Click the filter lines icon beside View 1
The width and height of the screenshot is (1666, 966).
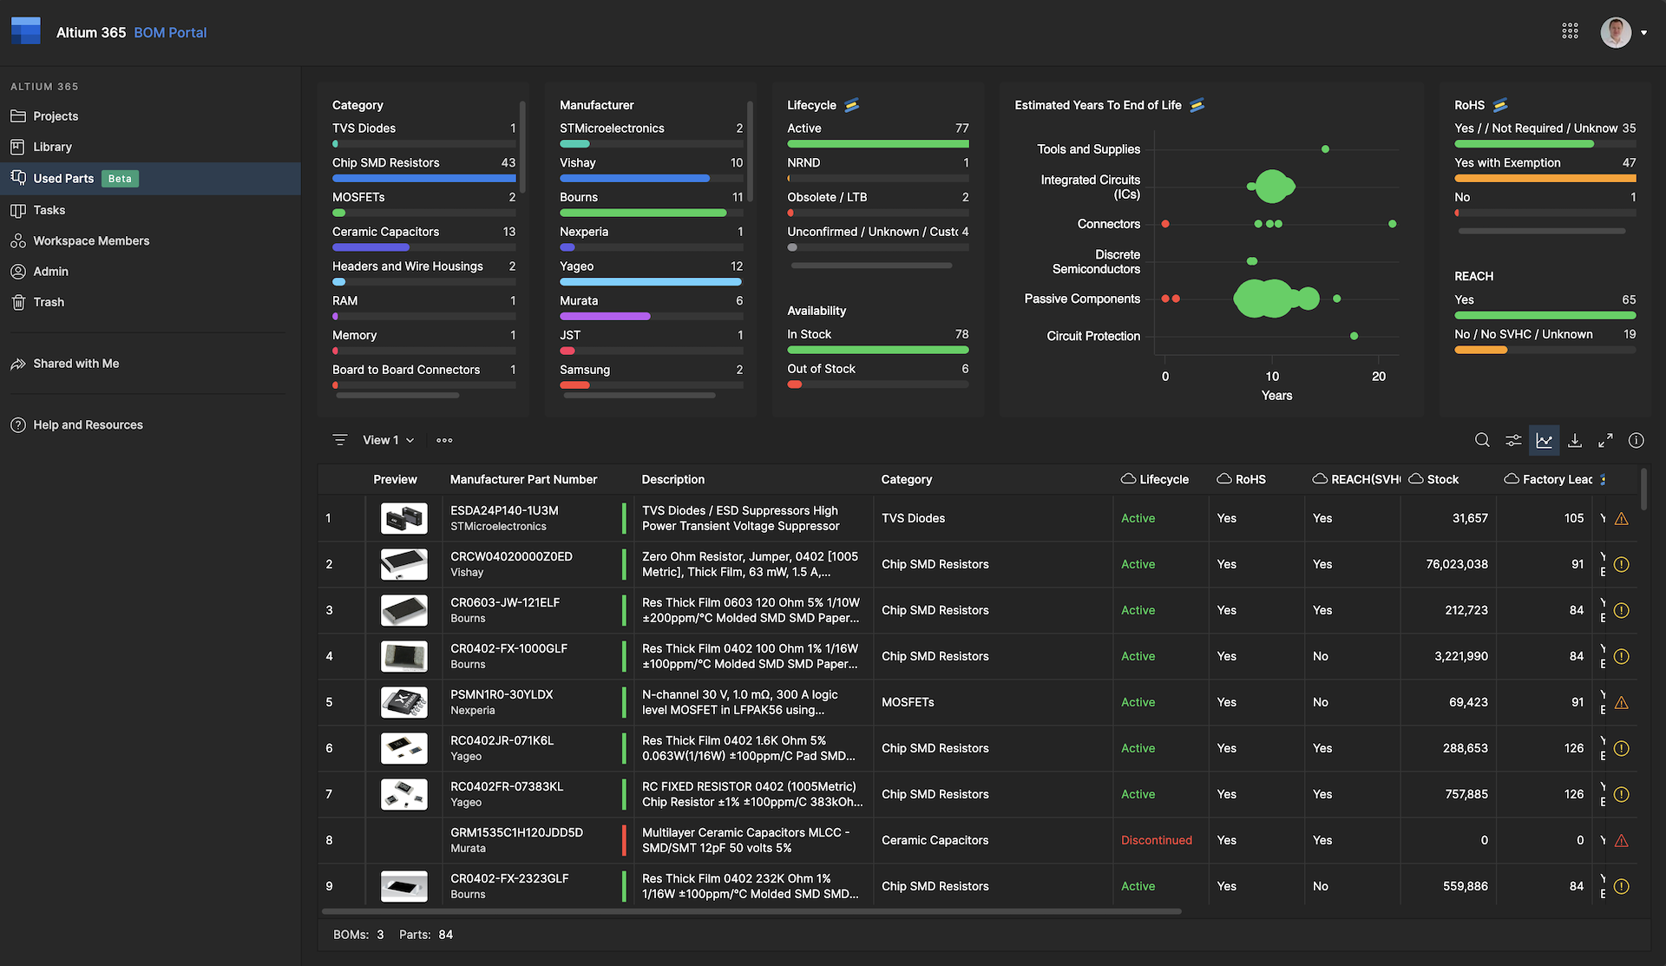[339, 440]
